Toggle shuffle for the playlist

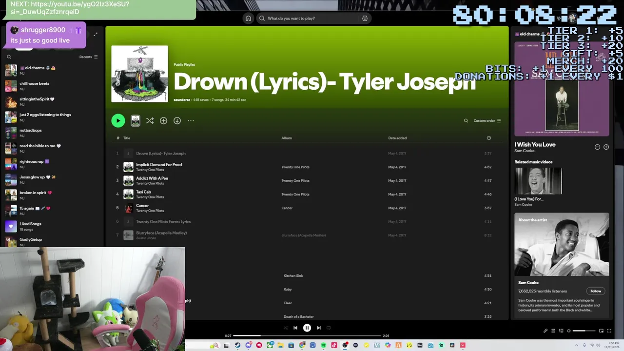150,120
